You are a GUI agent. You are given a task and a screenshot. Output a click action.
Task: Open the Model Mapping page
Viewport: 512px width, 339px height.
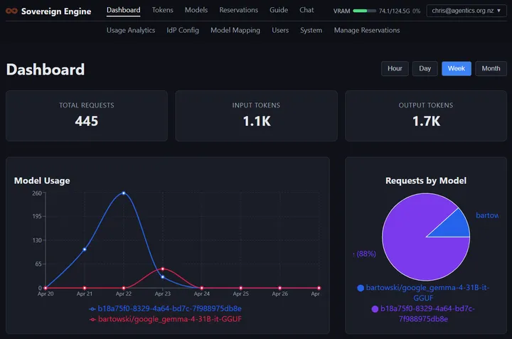235,31
